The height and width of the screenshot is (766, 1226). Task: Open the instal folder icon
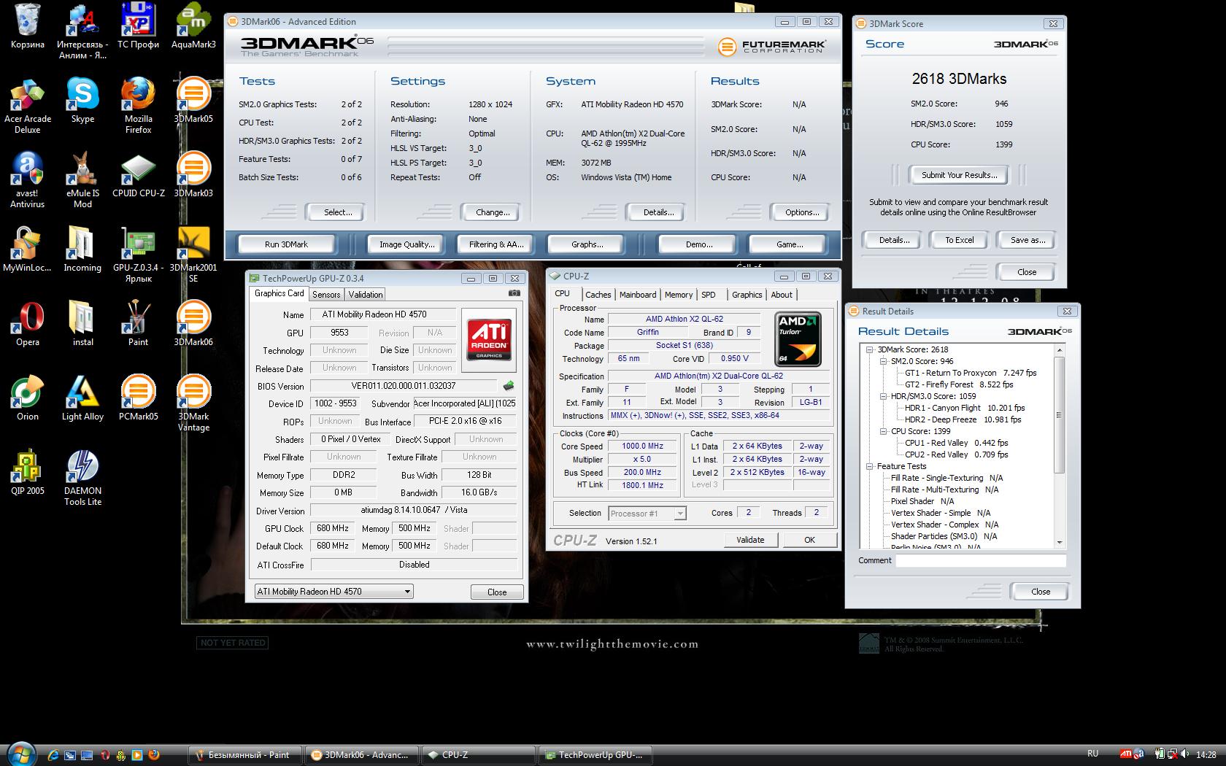pos(82,323)
